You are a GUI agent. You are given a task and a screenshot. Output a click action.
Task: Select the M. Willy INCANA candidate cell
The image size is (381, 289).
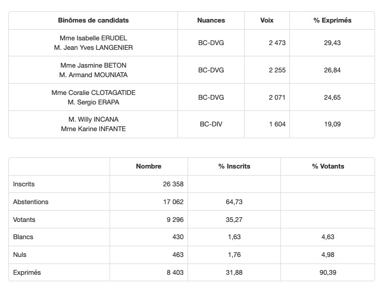[93, 124]
